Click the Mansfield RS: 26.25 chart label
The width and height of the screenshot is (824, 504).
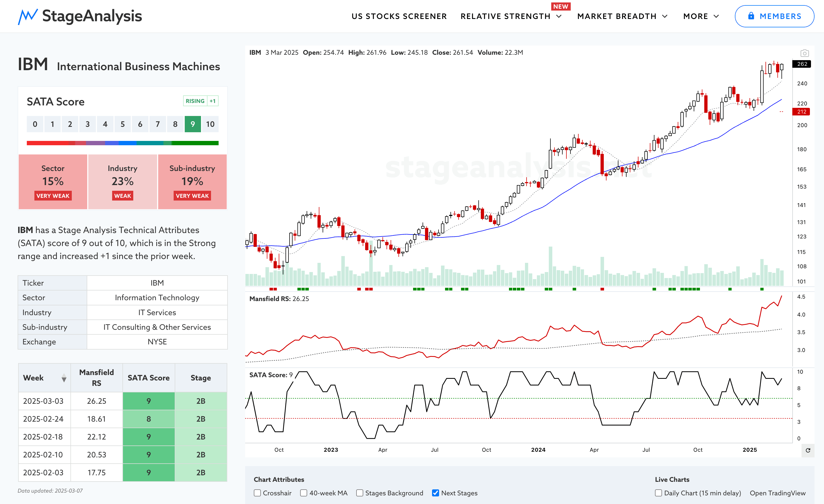coord(279,299)
